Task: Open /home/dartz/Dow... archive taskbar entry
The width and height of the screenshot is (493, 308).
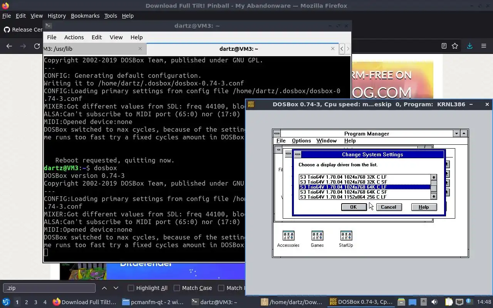Action: click(292, 302)
